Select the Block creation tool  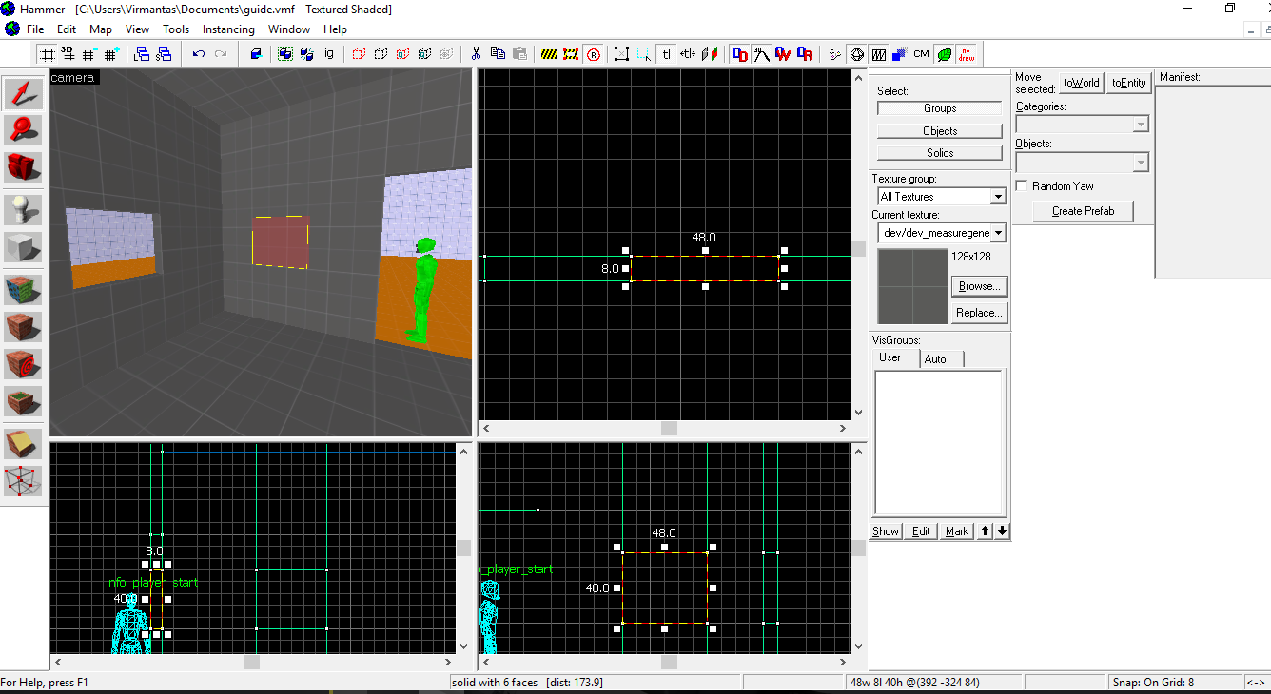[24, 248]
